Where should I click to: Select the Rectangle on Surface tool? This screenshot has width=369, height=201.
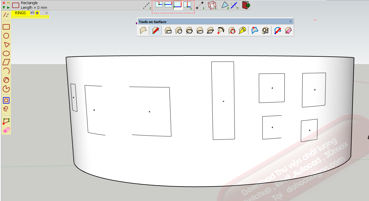[x=168, y=30]
